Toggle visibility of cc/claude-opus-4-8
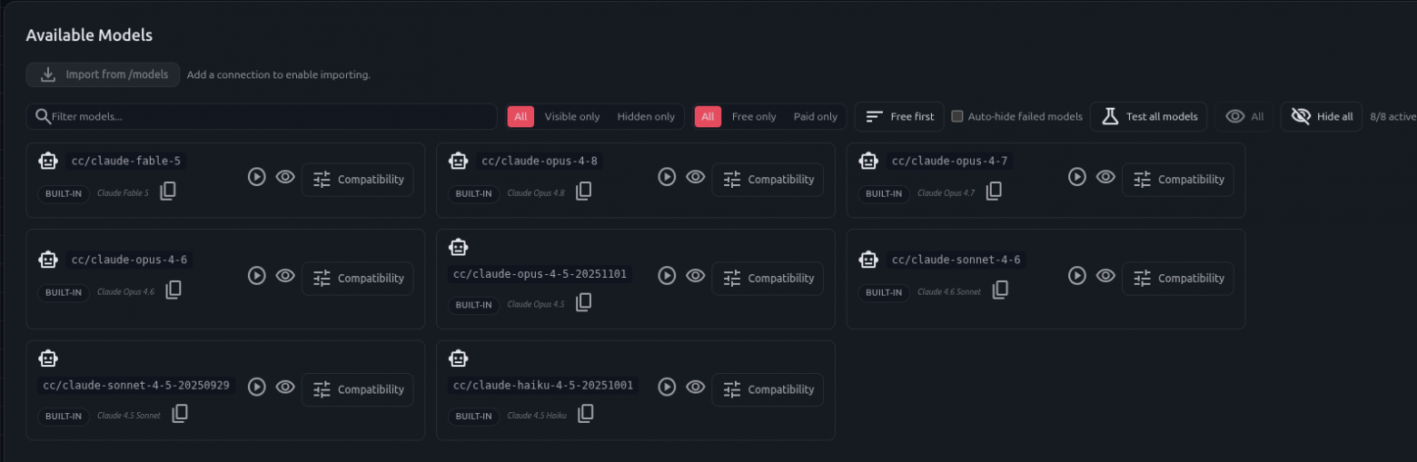This screenshot has width=1417, height=462. 696,178
